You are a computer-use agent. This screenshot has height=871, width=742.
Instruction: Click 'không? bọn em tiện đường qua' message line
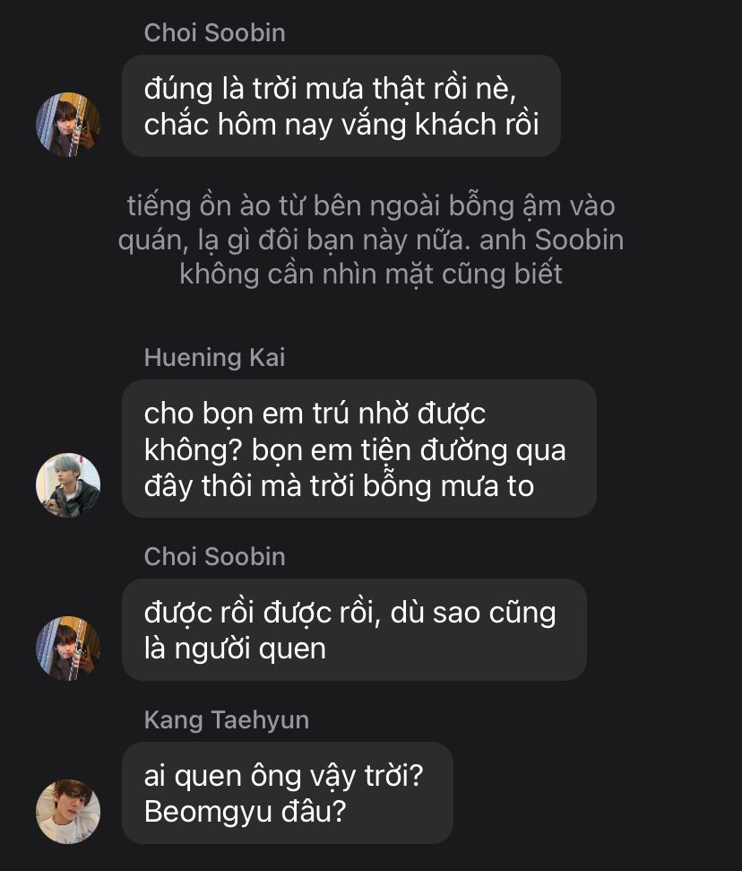click(355, 449)
